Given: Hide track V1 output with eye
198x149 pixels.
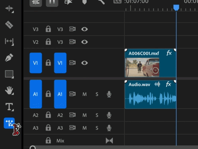Looking at the screenshot, I should (x=85, y=63).
